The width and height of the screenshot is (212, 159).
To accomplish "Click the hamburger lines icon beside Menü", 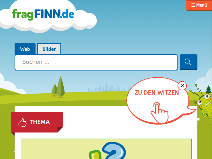I will tap(193, 5).
